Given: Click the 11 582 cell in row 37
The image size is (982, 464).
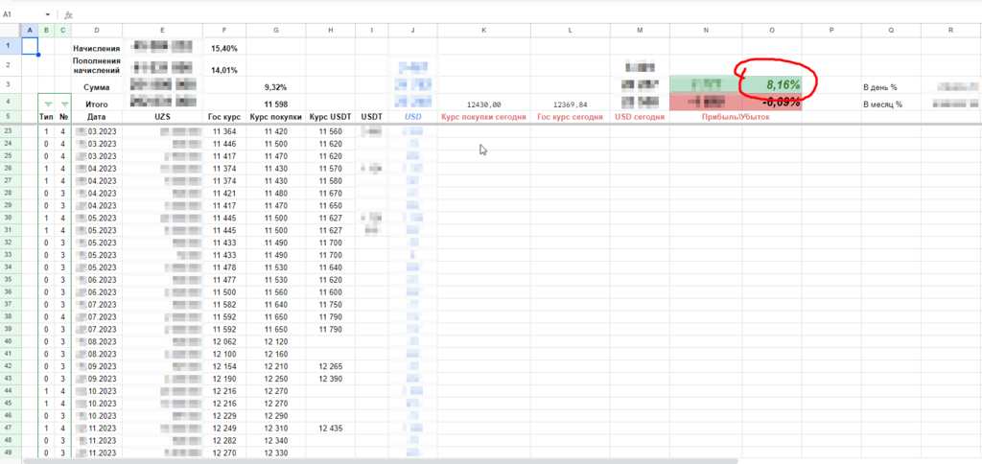Looking at the screenshot, I should click(x=224, y=304).
